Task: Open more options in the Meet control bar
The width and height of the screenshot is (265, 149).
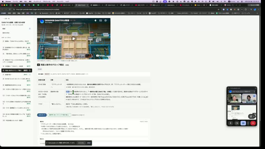Action: [x=248, y=123]
